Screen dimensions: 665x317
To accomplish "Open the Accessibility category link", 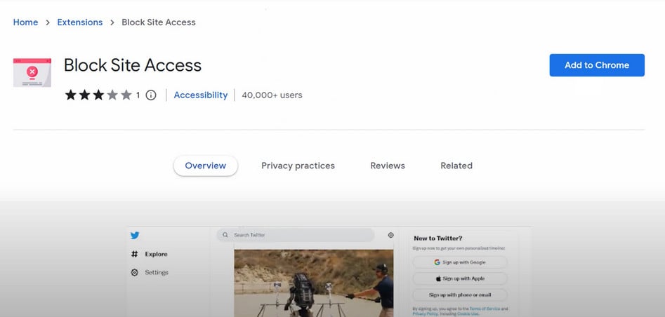I will [x=201, y=95].
